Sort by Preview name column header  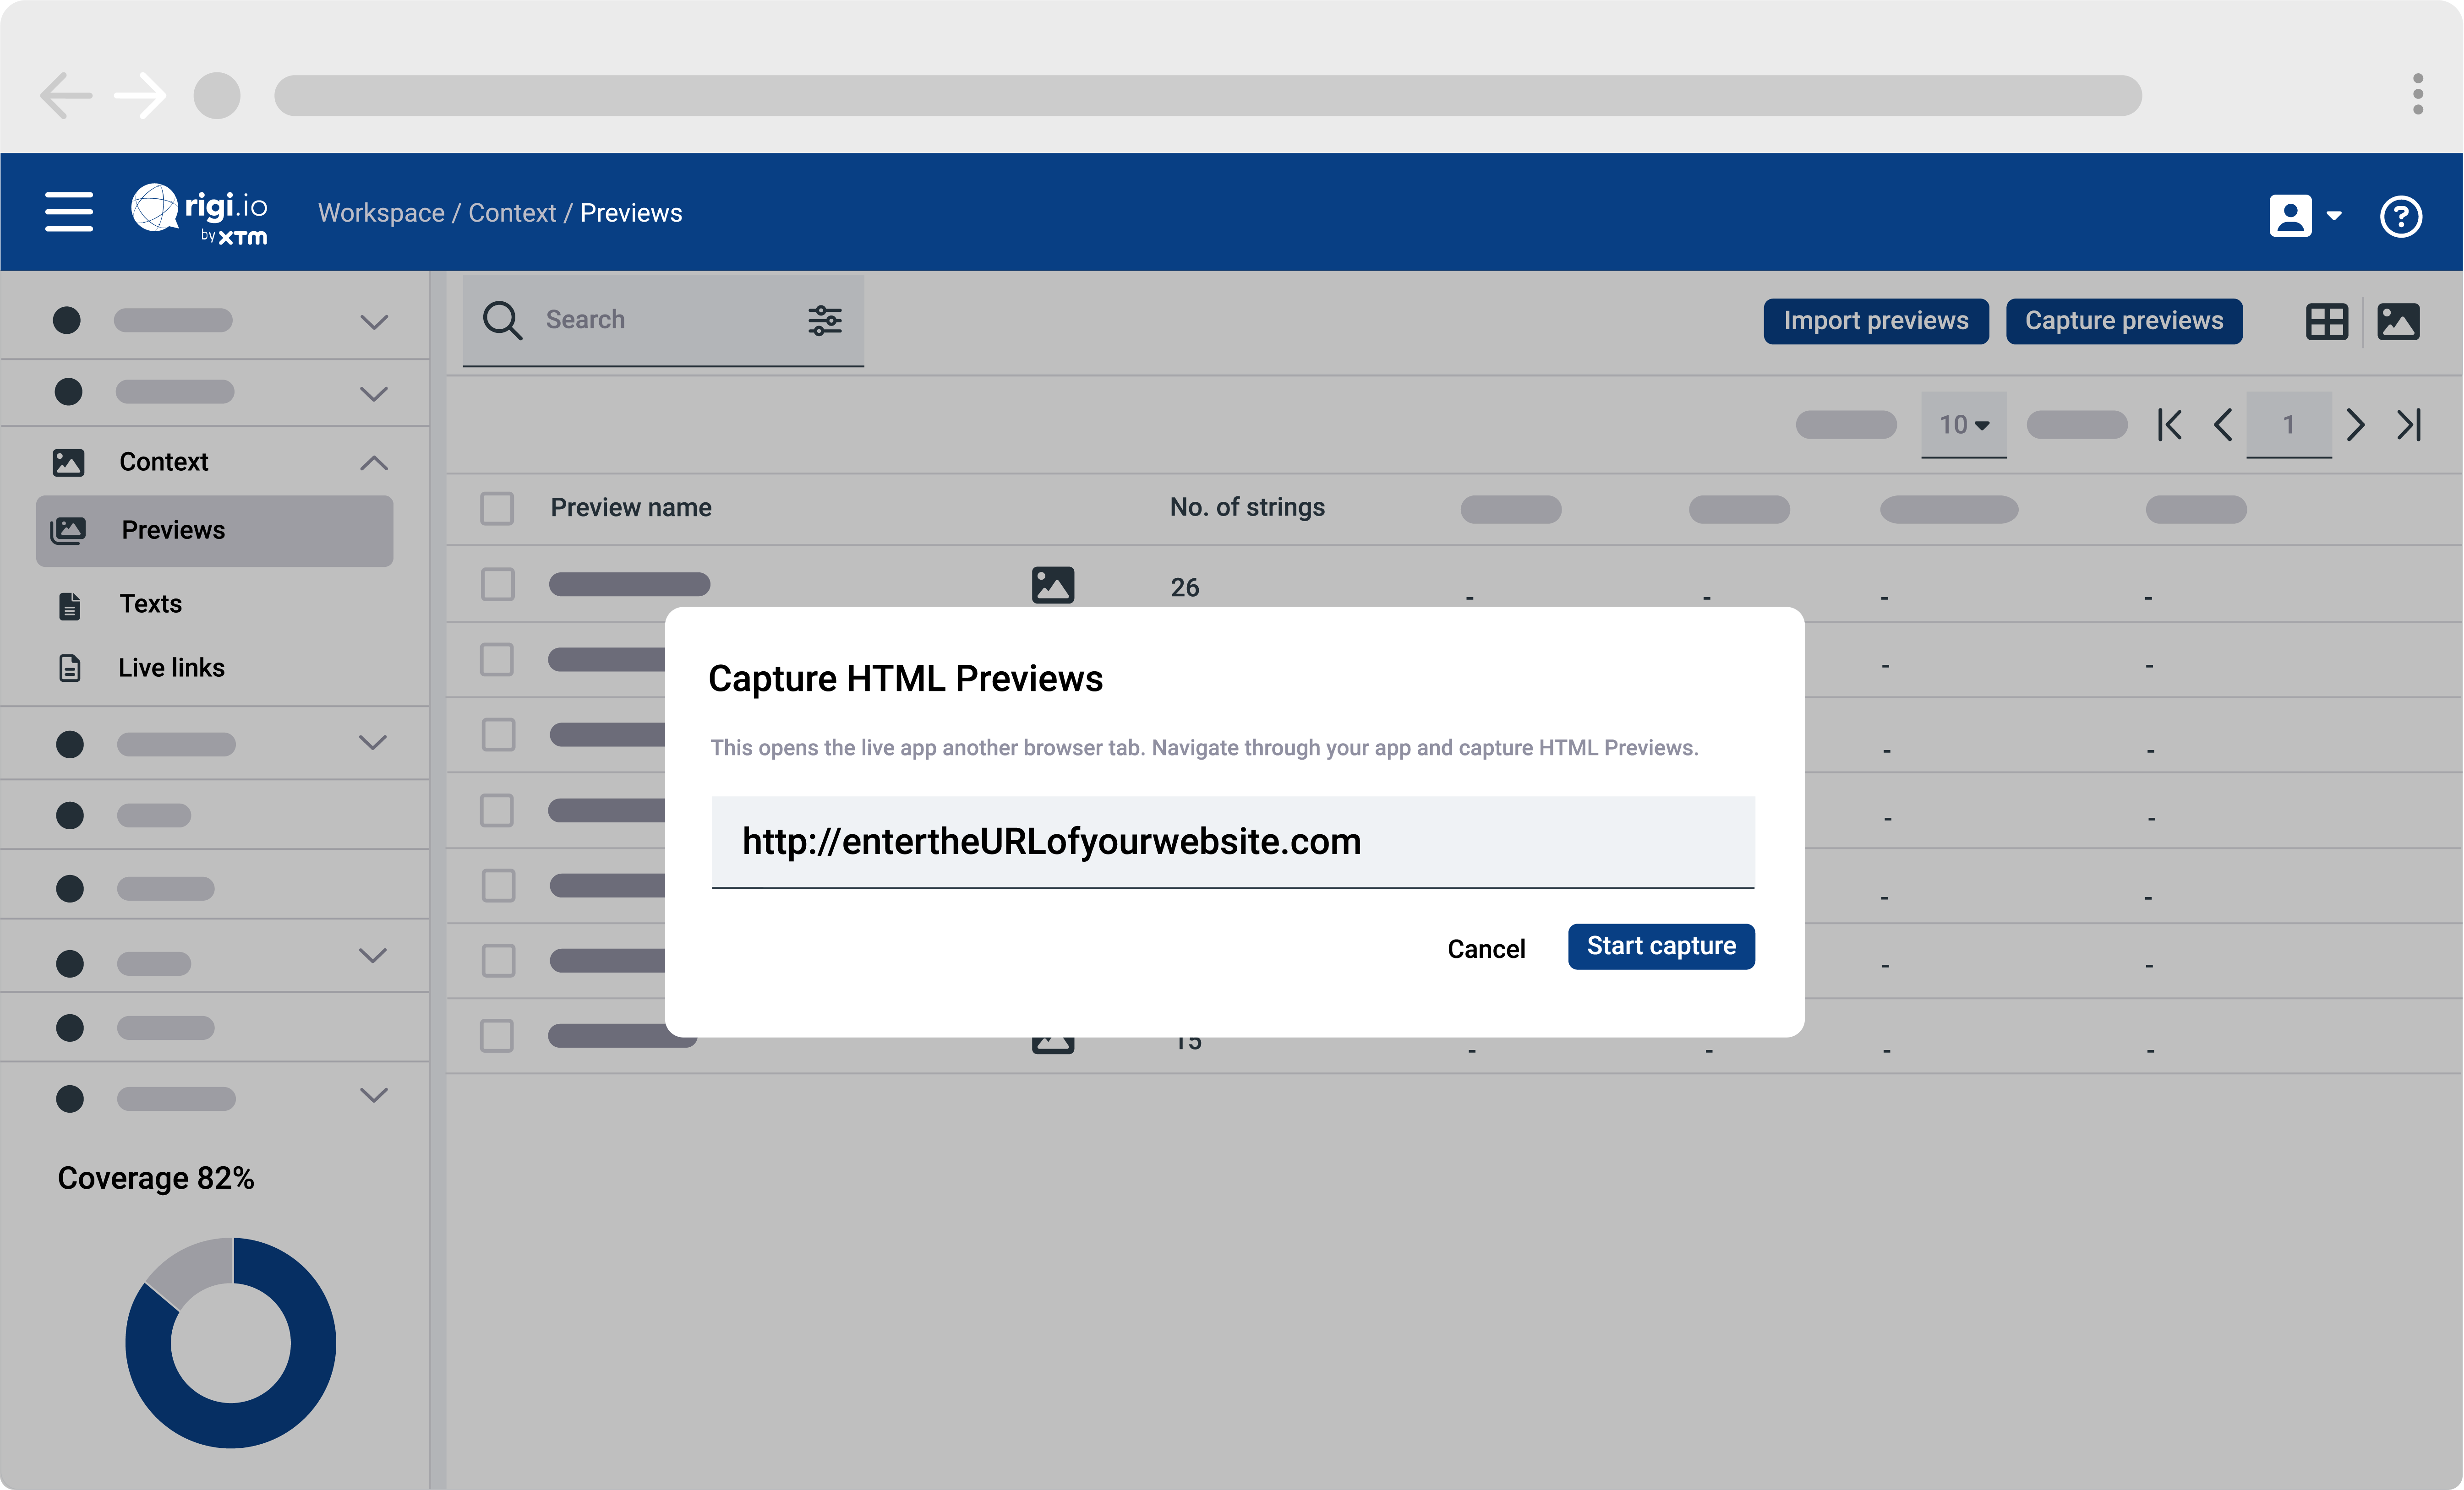[631, 508]
